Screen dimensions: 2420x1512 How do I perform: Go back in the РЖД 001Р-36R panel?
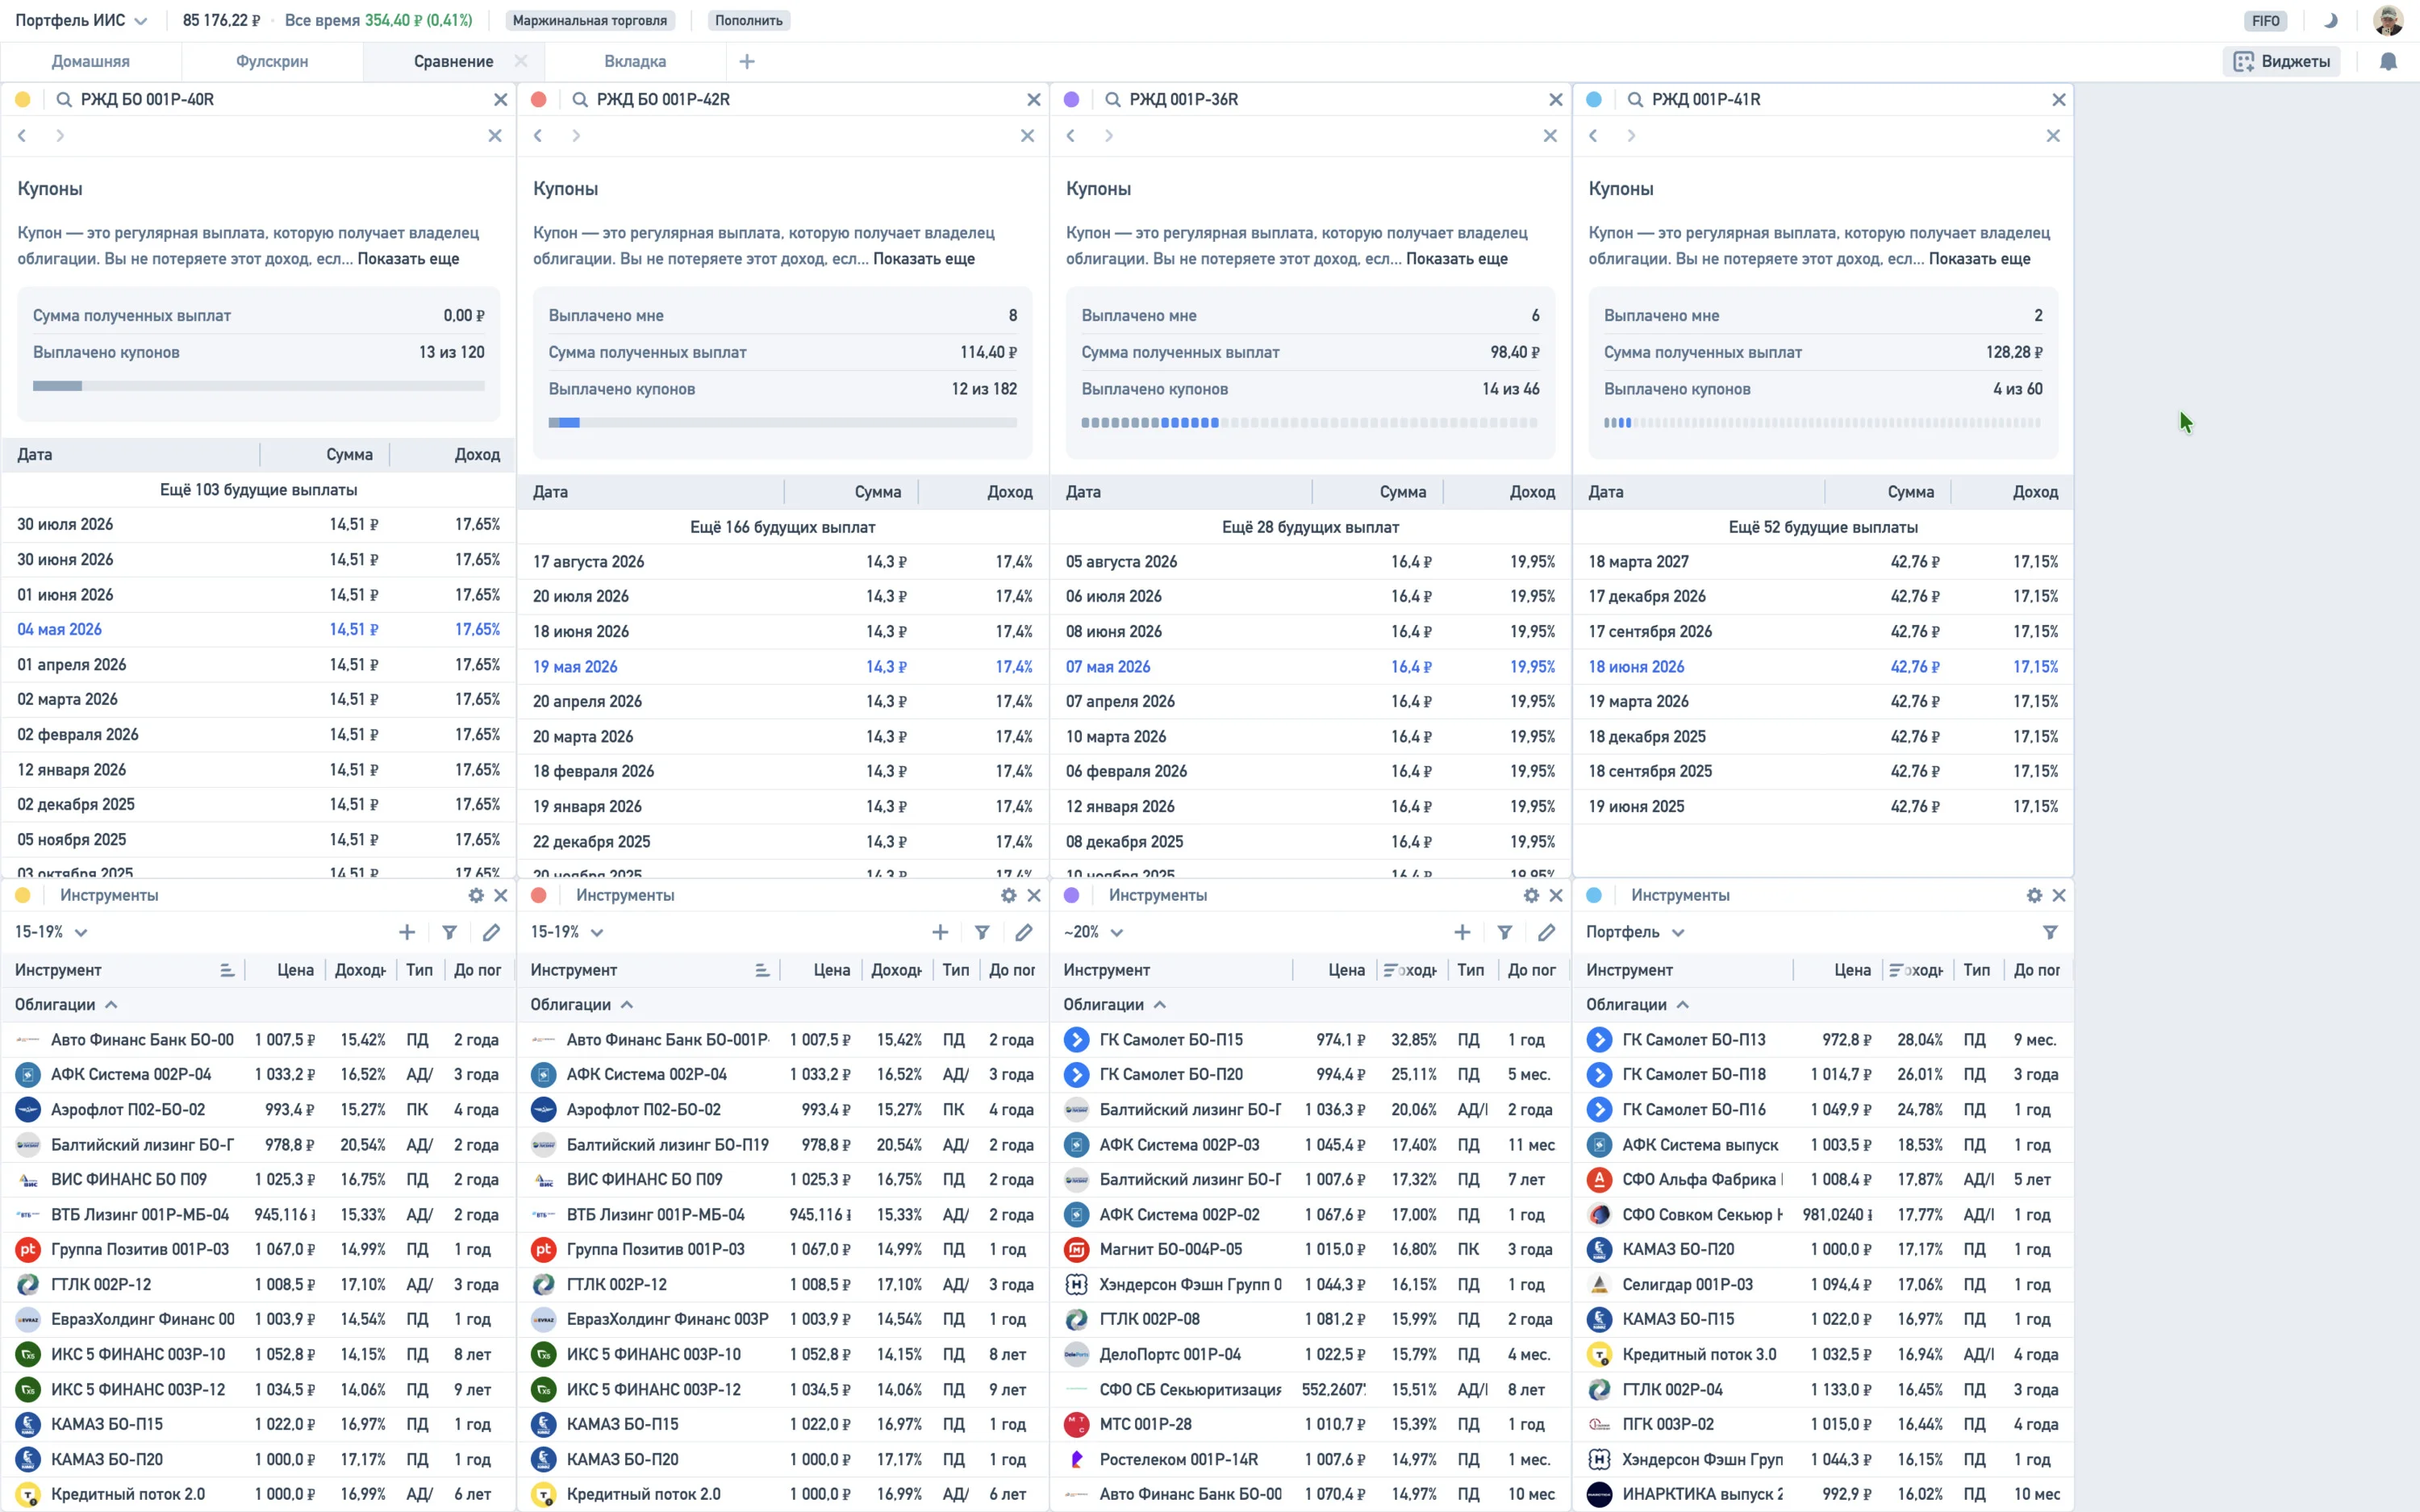click(x=1071, y=135)
